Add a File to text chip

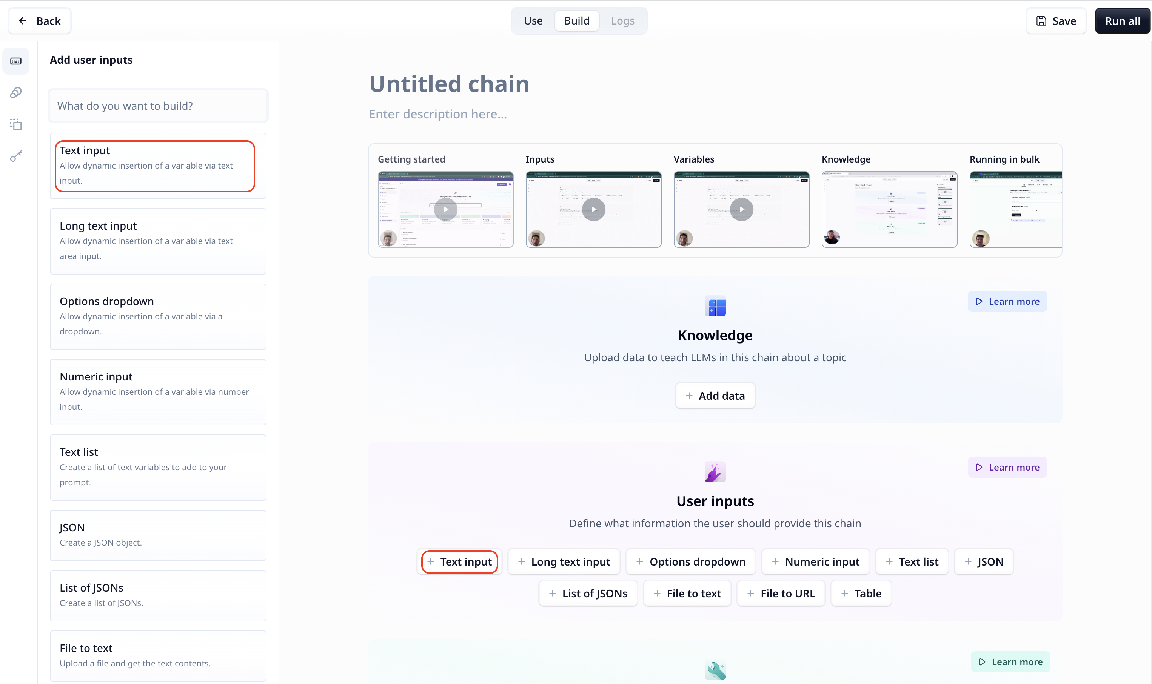[x=687, y=593]
